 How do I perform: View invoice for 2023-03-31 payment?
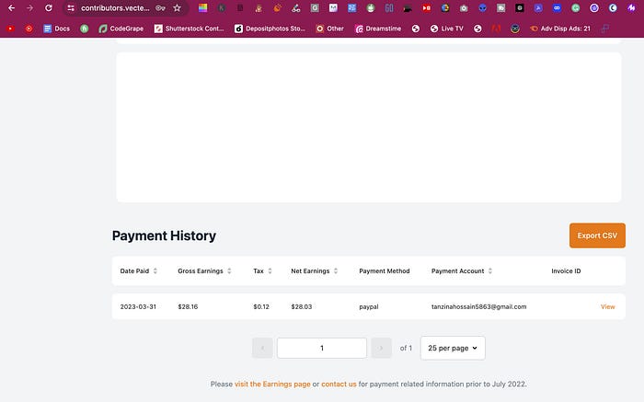point(608,306)
